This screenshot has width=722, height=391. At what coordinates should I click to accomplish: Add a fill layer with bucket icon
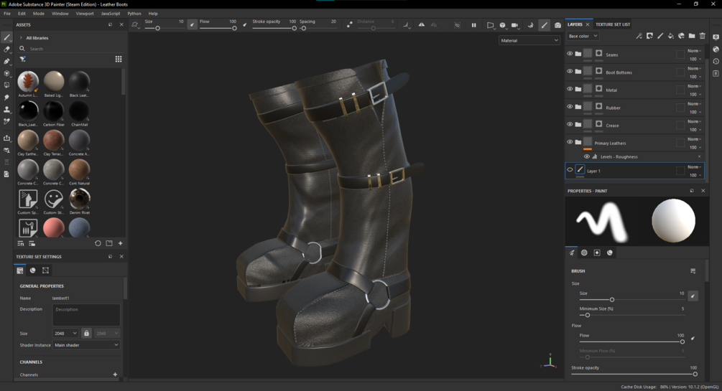coord(671,36)
